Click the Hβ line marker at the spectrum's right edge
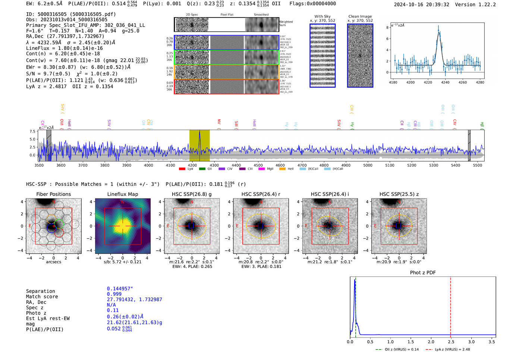The width and height of the screenshot is (522, 355). 482,125
